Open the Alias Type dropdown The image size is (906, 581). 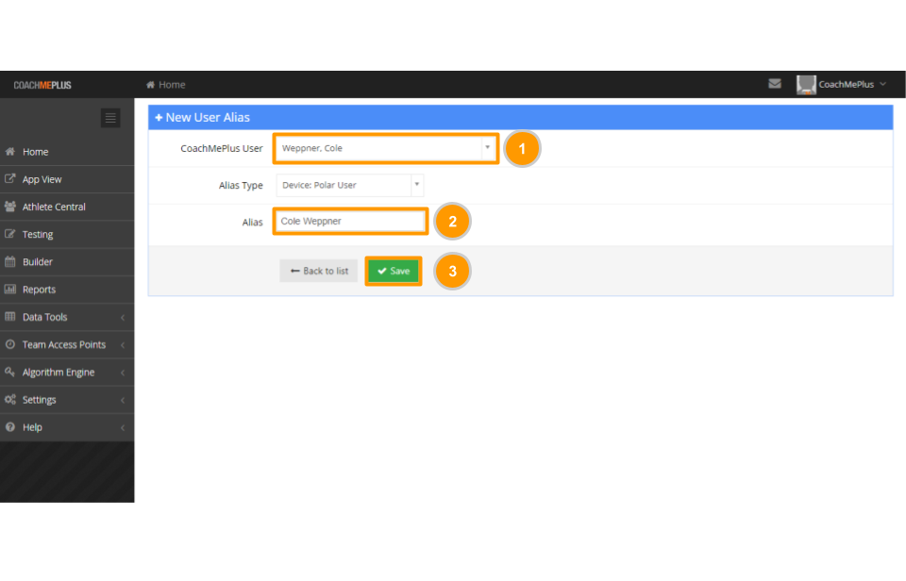pyautogui.click(x=349, y=186)
